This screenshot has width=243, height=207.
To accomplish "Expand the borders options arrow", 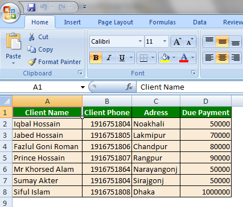I will tap(153, 57).
